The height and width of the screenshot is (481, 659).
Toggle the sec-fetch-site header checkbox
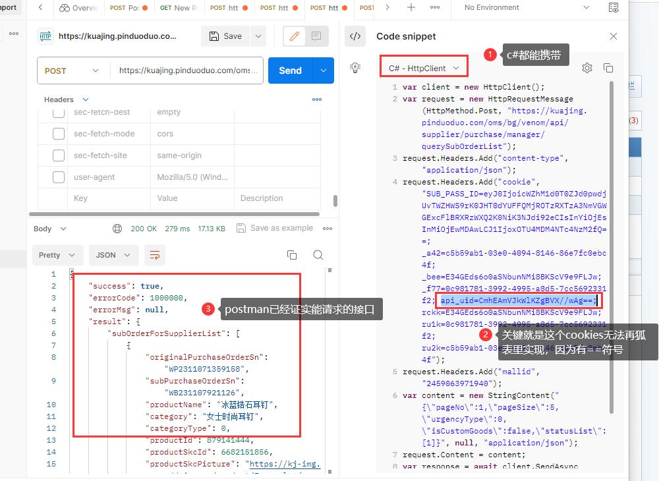(x=59, y=156)
